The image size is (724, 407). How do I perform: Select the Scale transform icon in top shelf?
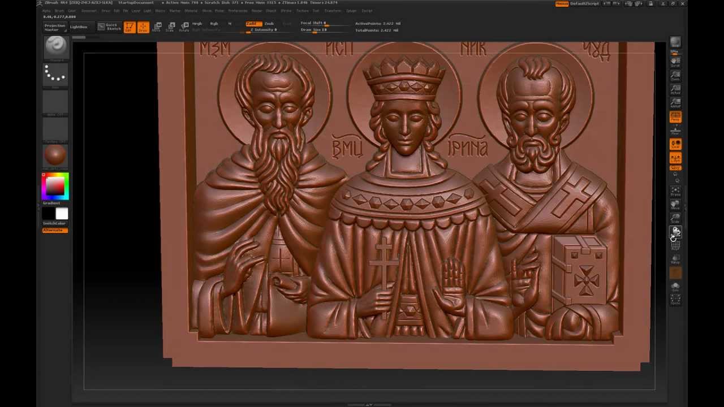[x=170, y=27]
